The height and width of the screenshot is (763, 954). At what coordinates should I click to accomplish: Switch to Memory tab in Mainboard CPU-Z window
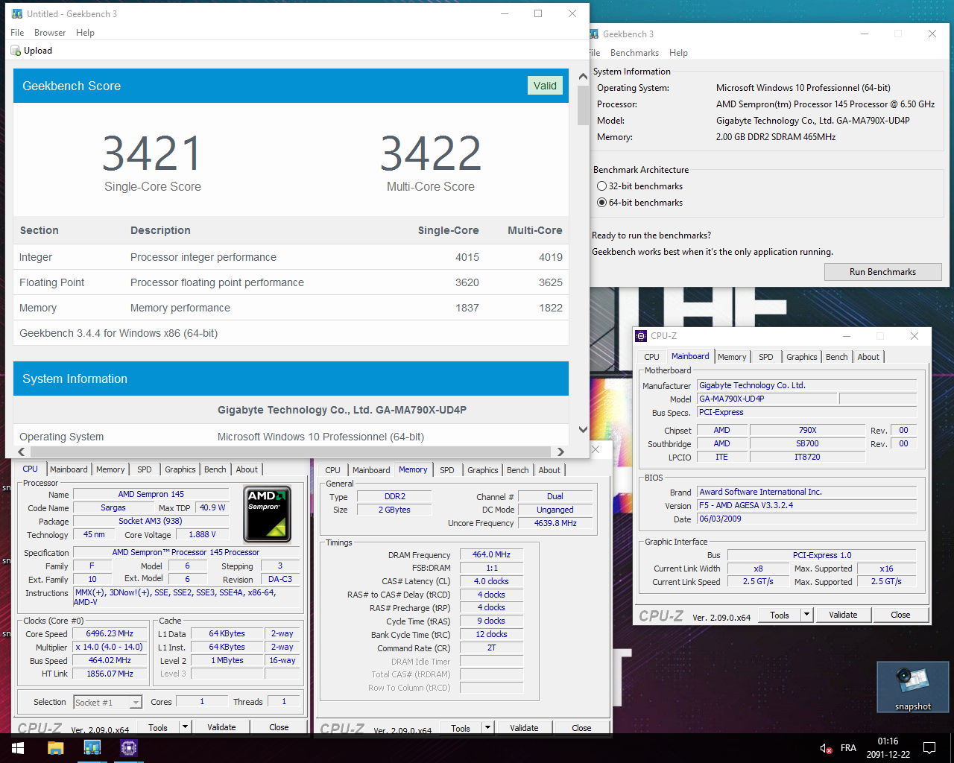point(732,357)
